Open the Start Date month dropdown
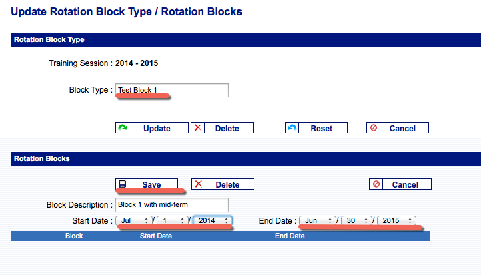Viewport: 481px width, 275px height. [134, 220]
